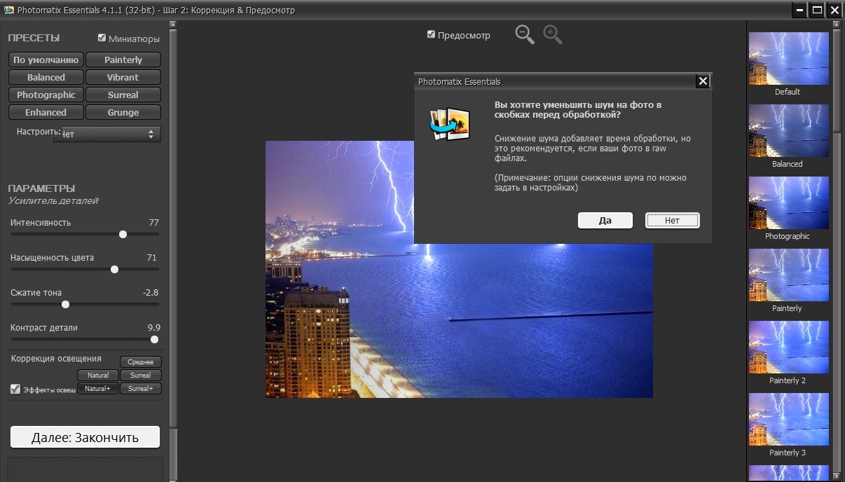
Task: Click the Интенсивность slider handle
Action: click(123, 235)
